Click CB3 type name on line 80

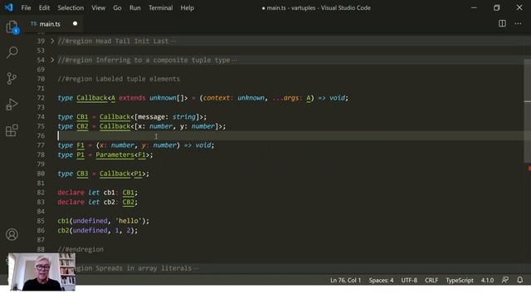pos(82,174)
